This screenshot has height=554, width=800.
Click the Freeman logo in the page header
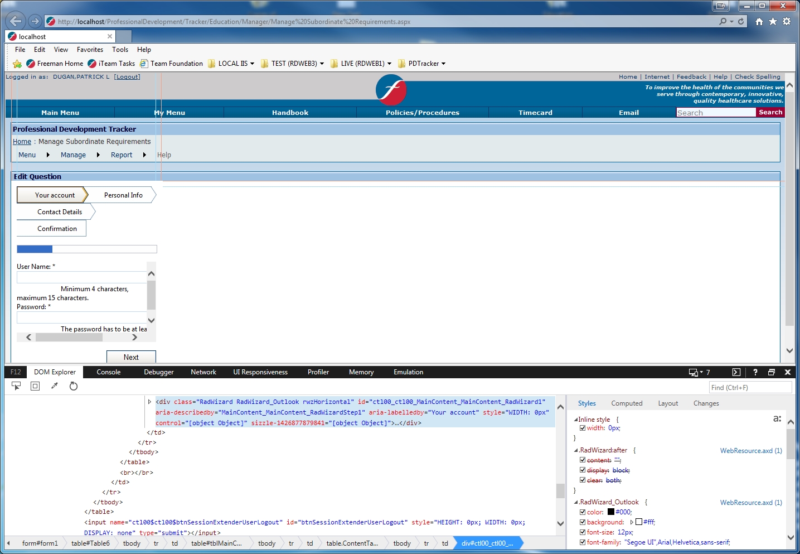click(x=391, y=90)
